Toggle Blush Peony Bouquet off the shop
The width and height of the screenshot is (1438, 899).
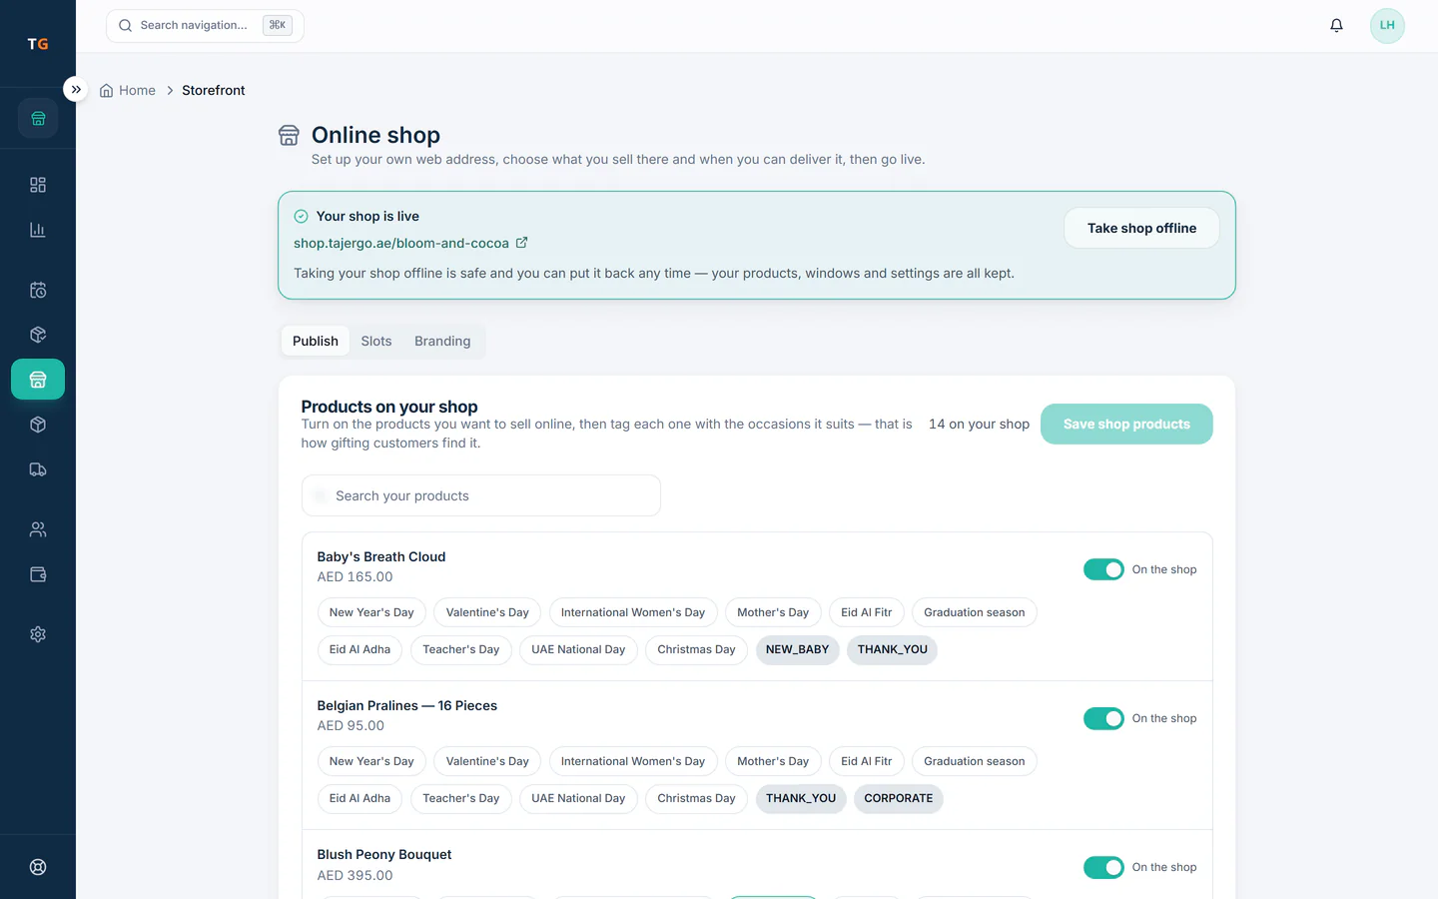tap(1103, 867)
